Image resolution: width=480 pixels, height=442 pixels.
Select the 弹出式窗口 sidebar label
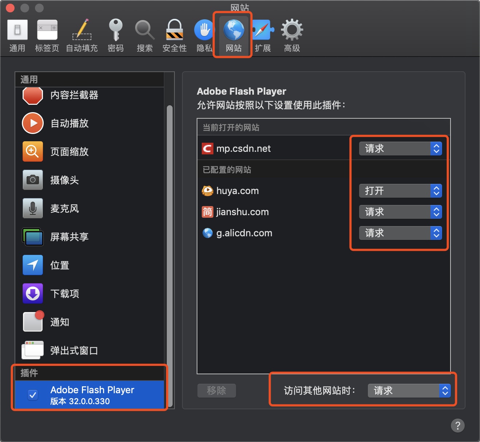(x=74, y=351)
